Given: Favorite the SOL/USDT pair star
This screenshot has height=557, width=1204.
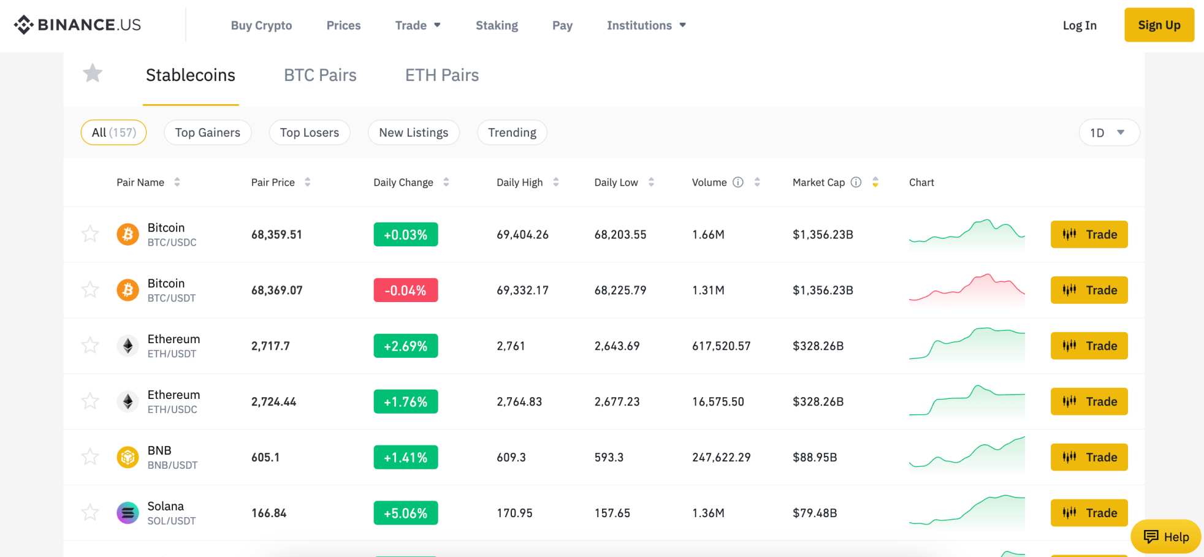Looking at the screenshot, I should pyautogui.click(x=90, y=512).
